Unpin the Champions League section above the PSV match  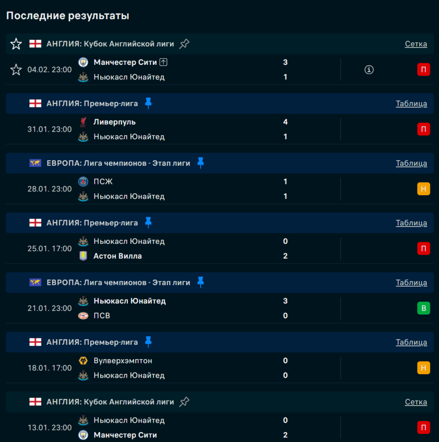pyautogui.click(x=200, y=282)
